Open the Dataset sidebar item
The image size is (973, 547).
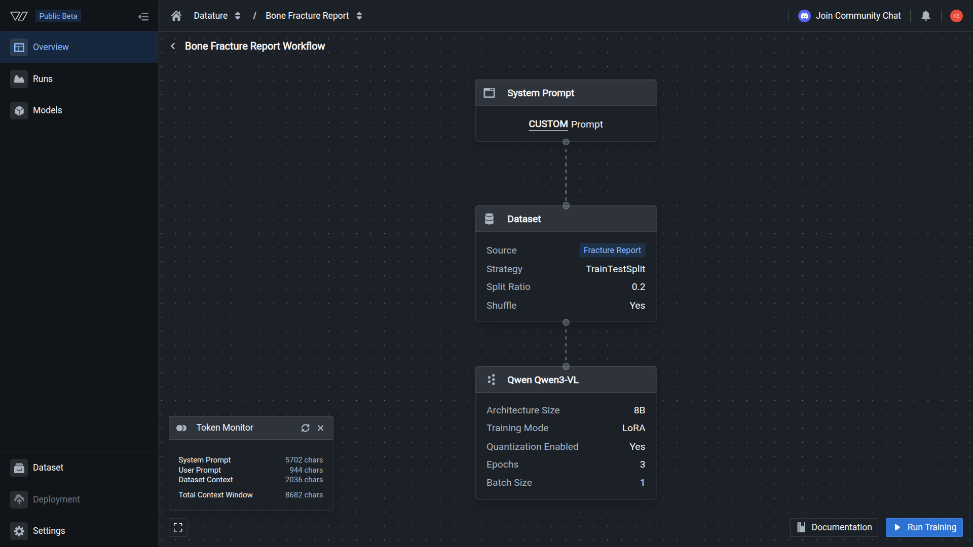(x=79, y=468)
